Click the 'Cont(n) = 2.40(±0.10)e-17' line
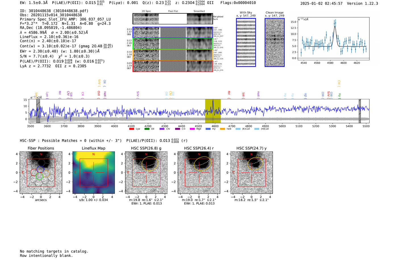398x271 pixels. 48,41
